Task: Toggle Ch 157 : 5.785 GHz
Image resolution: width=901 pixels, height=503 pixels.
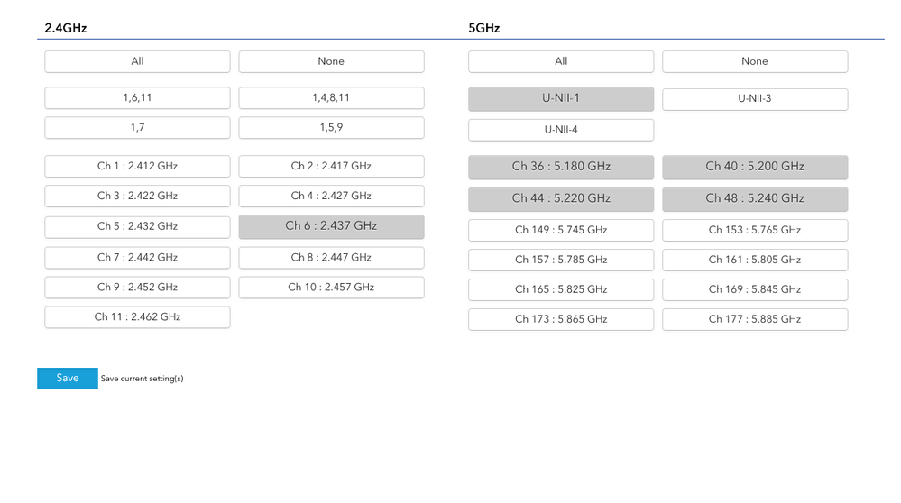Action: tap(561, 261)
